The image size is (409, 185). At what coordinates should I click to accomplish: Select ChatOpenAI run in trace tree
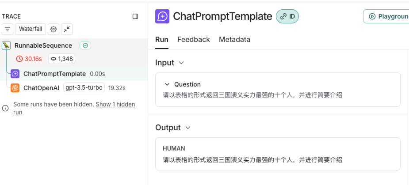41,88
